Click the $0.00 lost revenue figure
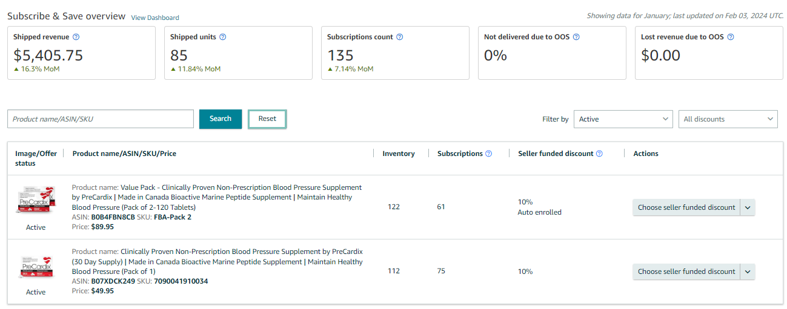 [660, 56]
